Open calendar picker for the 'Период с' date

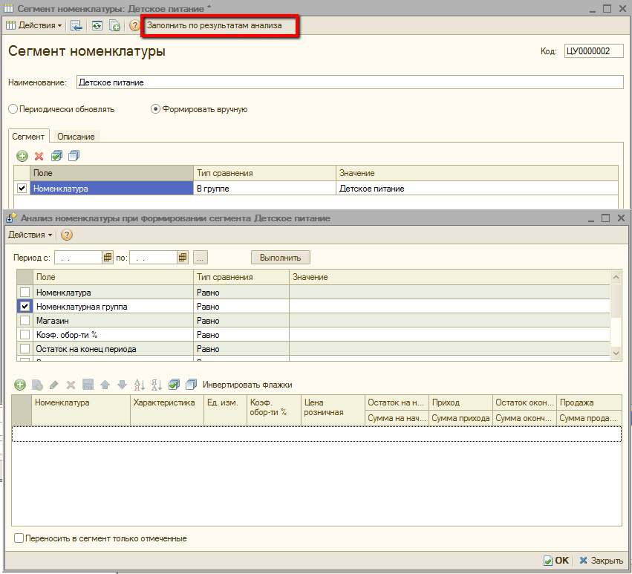108,258
